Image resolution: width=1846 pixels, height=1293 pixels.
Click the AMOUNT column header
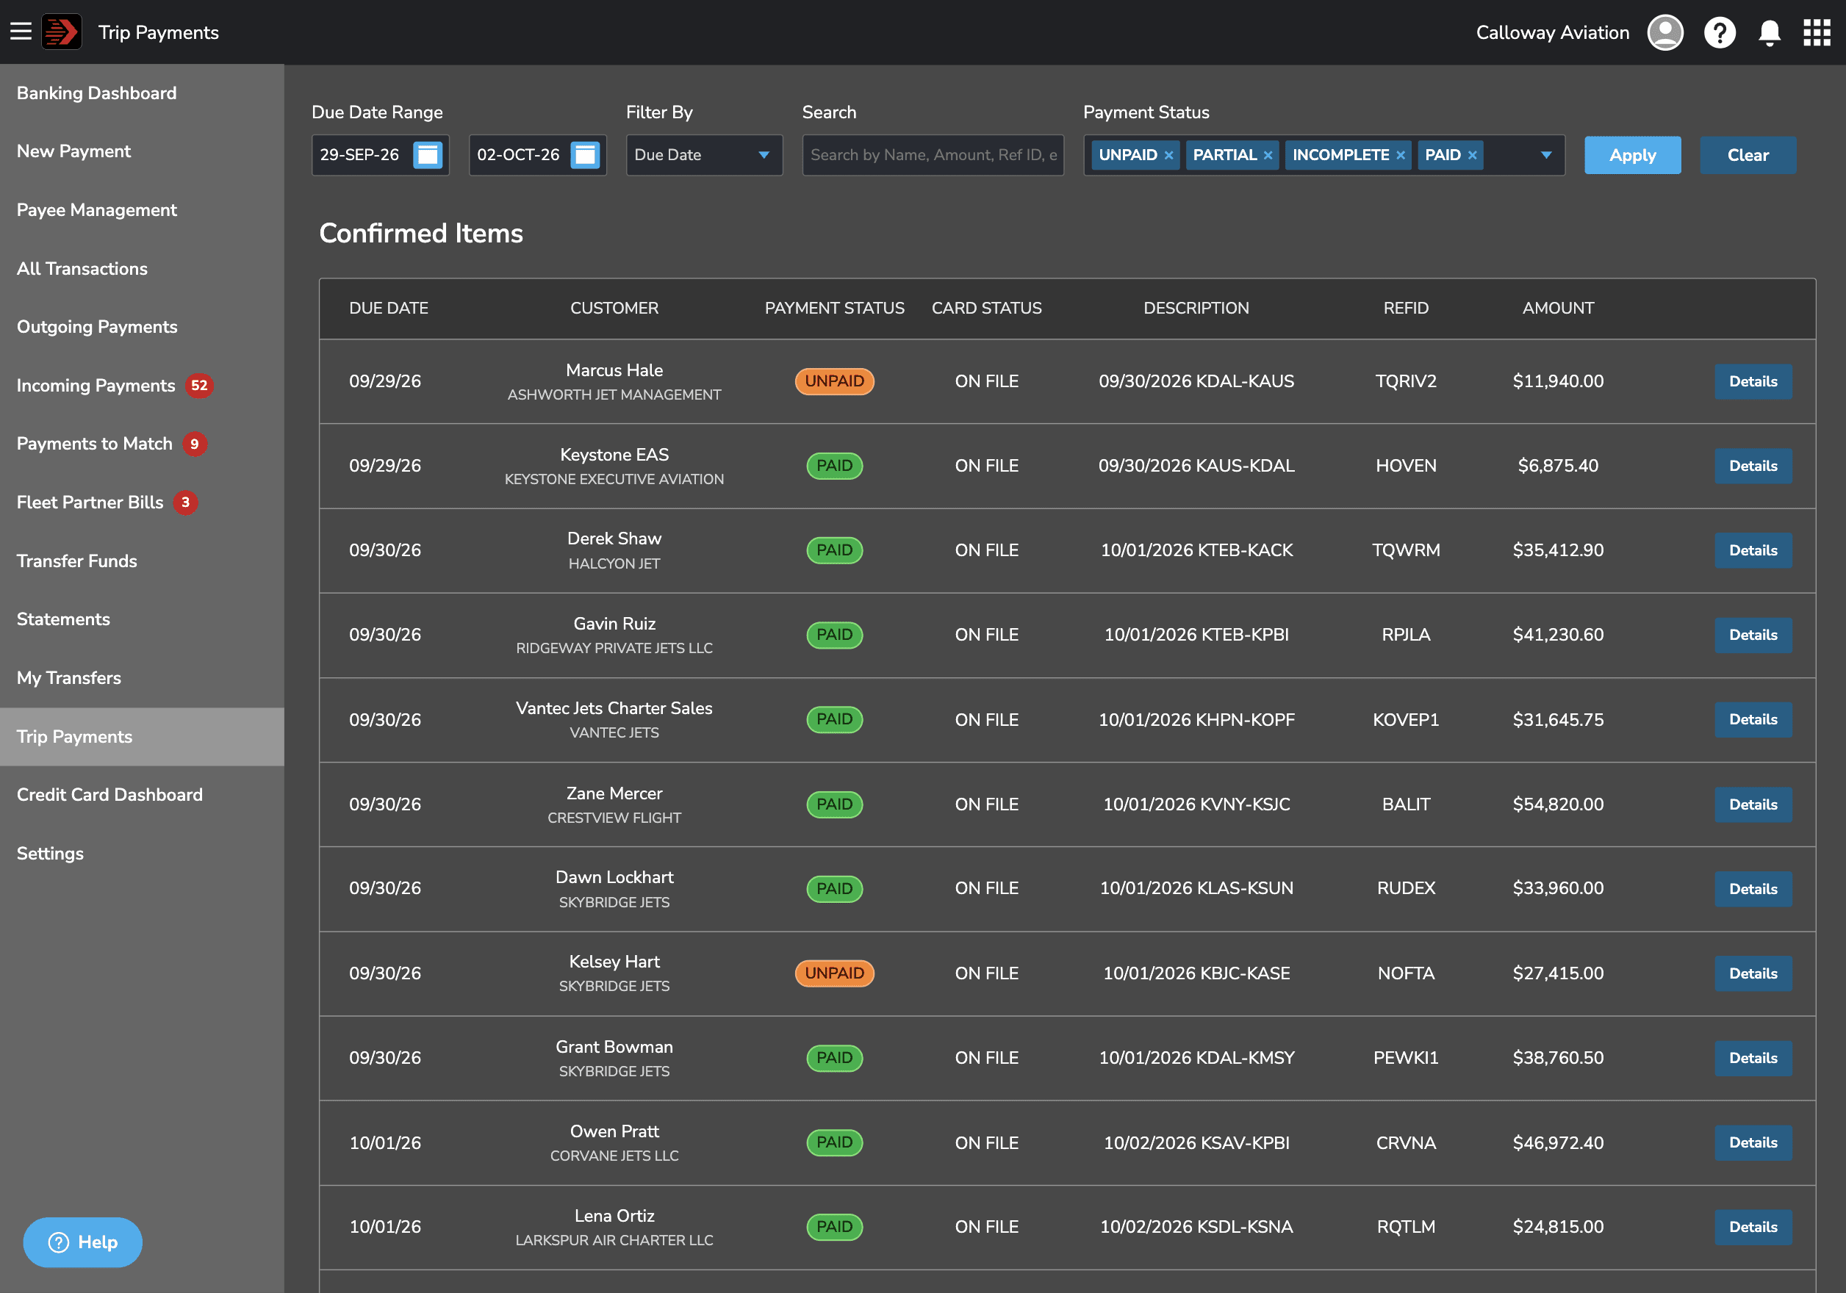tap(1557, 308)
